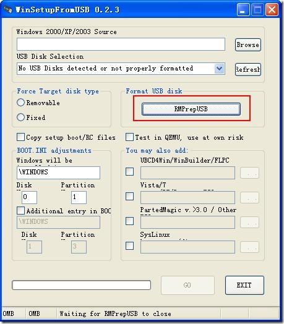The image size is (284, 324).
Task: Close the WinSetupFromUSB window
Action: point(272,9)
